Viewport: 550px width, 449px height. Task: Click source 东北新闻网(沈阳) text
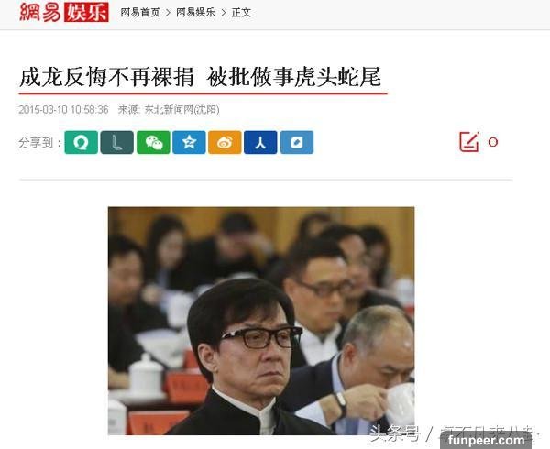point(181,110)
